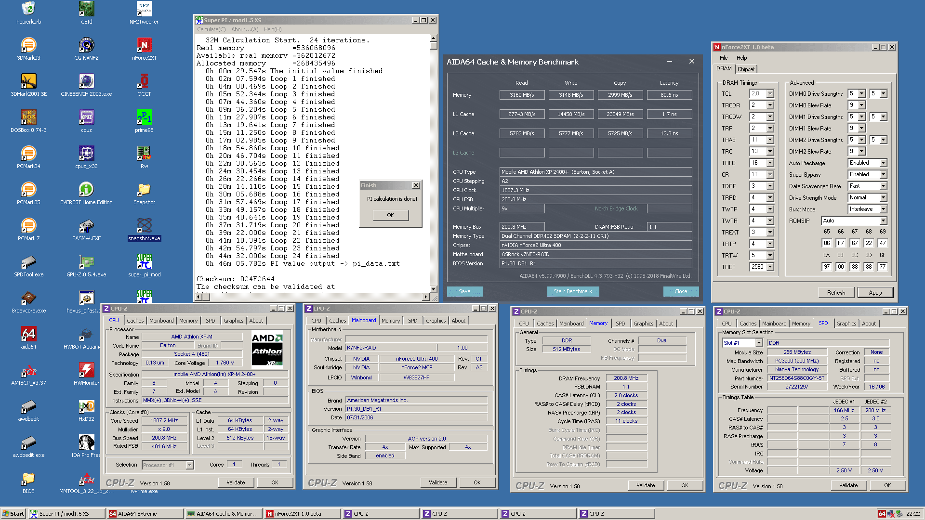
Task: Launch the SPDTool.exe desktop icon
Action: (x=28, y=262)
